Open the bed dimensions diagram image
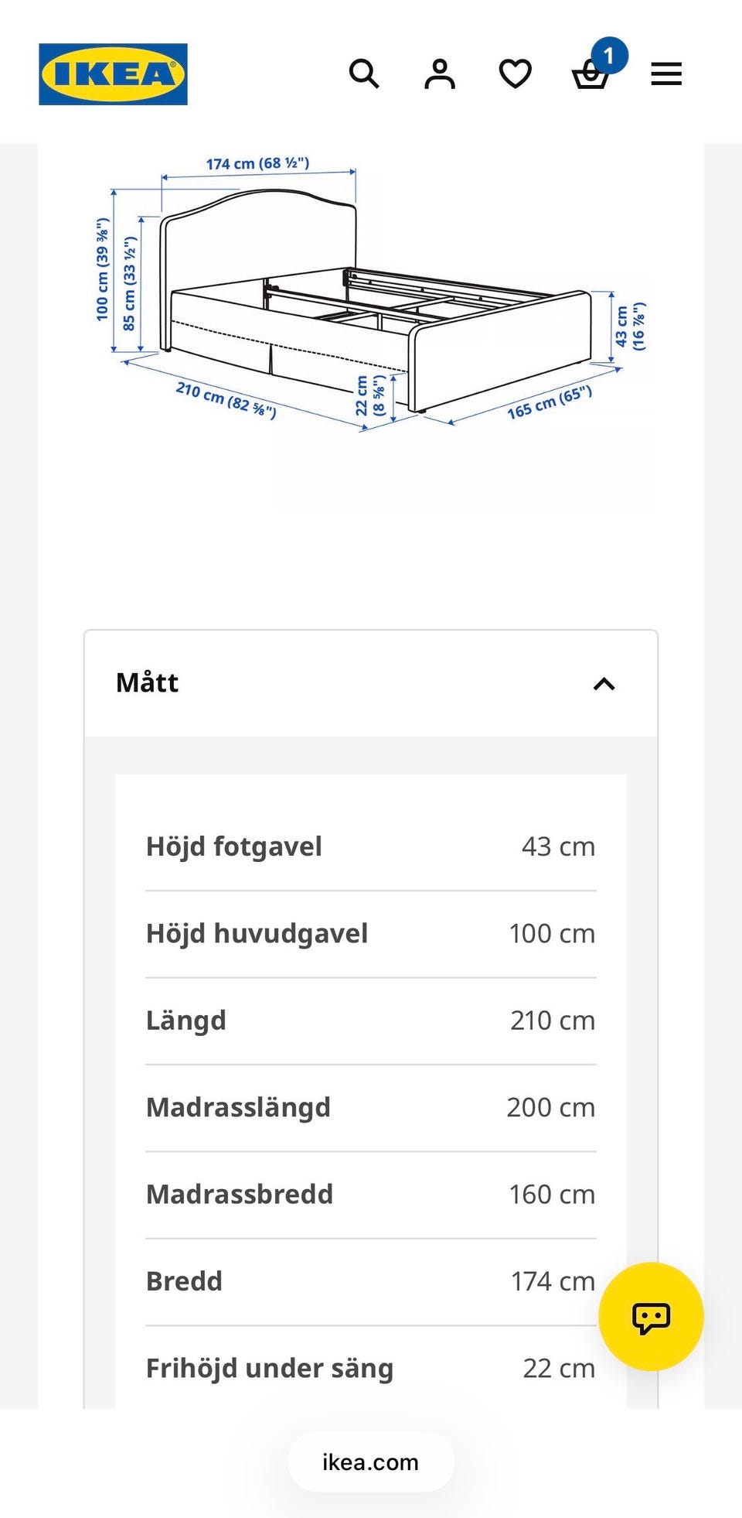Viewport: 742px width, 1518px height. (370, 295)
